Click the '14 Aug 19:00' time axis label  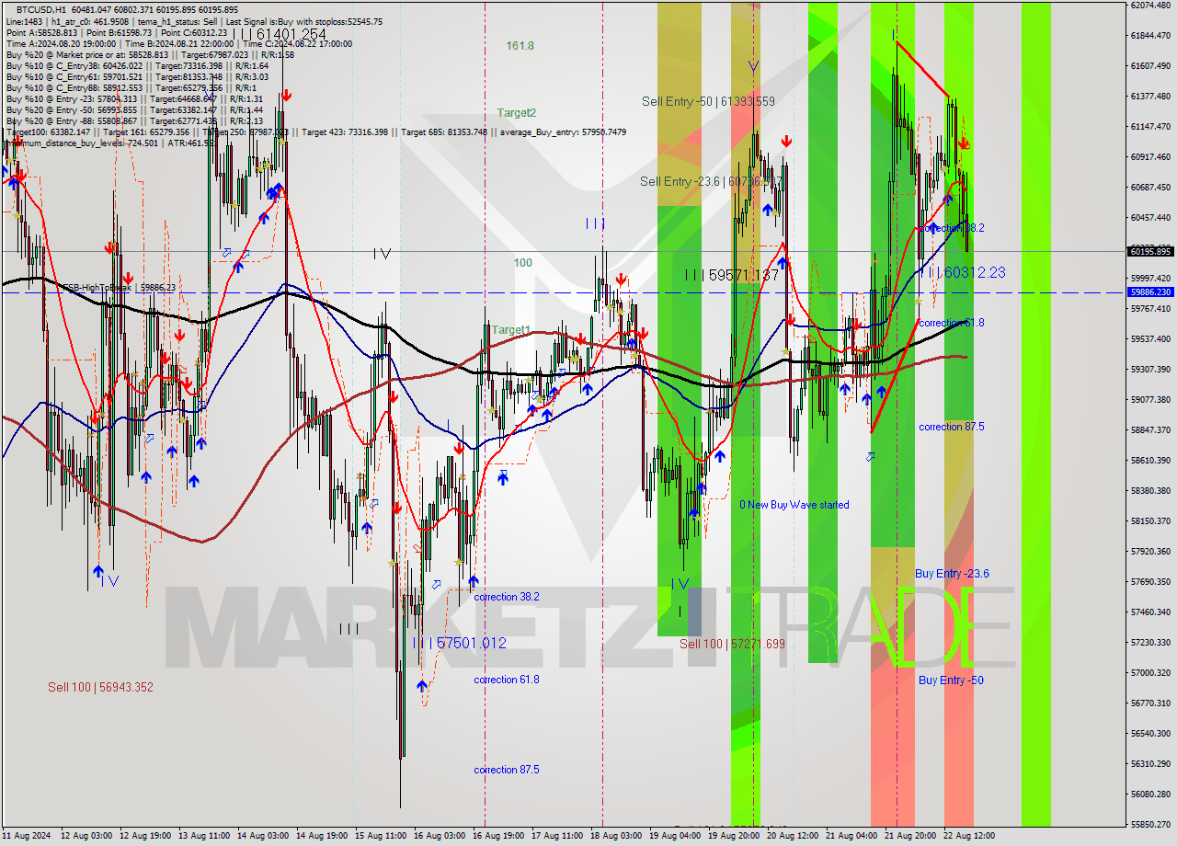[x=321, y=836]
